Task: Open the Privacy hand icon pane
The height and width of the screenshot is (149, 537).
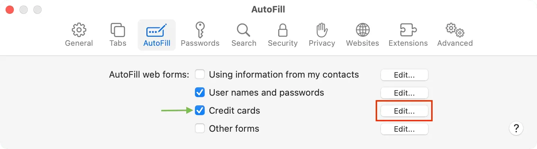Action: point(322,30)
